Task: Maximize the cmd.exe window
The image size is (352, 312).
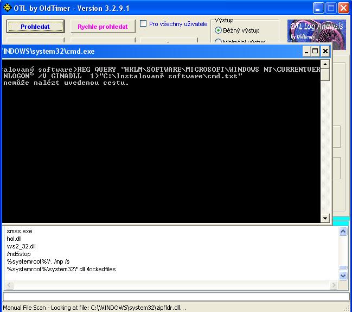Action: pyautogui.click(x=315, y=51)
